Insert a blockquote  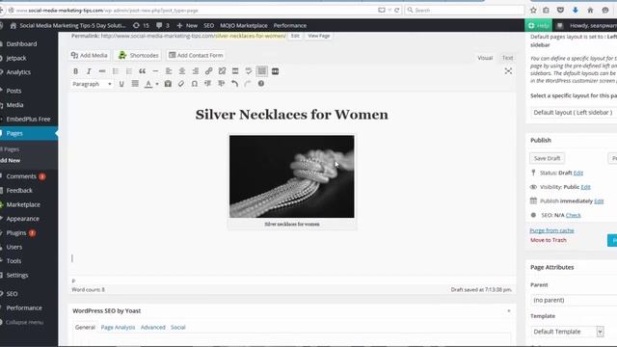click(x=142, y=71)
